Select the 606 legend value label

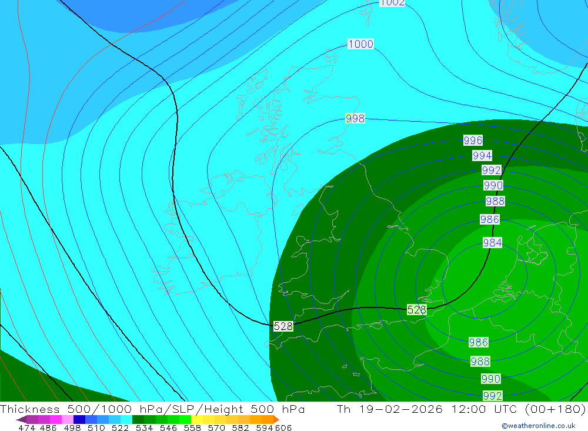(283, 427)
